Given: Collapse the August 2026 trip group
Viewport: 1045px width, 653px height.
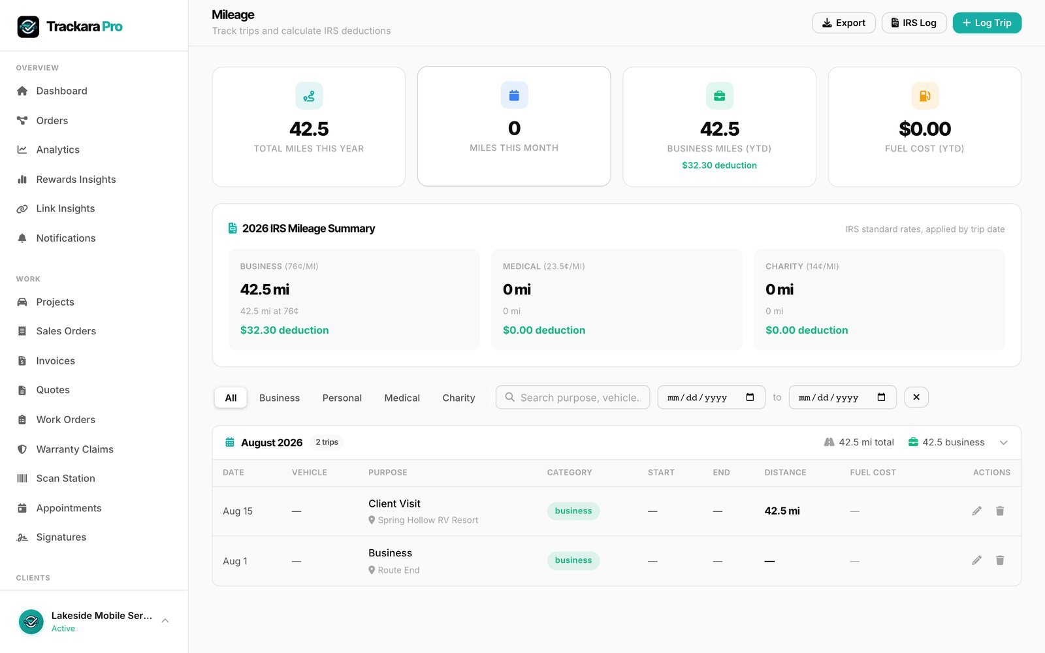Looking at the screenshot, I should 1004,443.
